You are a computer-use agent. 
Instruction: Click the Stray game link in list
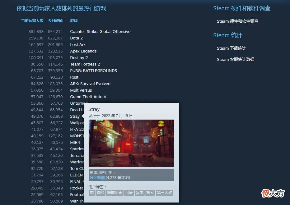(x=75, y=116)
